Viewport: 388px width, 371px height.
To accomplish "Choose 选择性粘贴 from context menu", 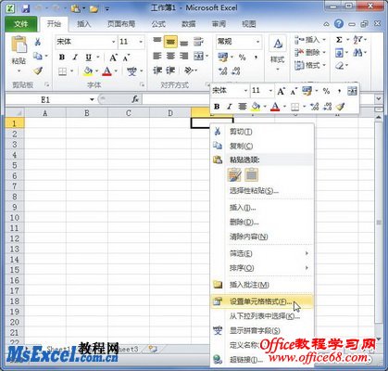I will pos(262,191).
